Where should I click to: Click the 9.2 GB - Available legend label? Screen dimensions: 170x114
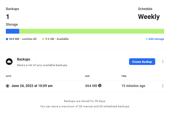tap(57, 39)
